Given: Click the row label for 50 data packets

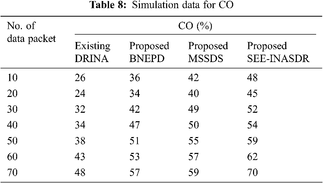Looking at the screenshot, I should point(12,141).
